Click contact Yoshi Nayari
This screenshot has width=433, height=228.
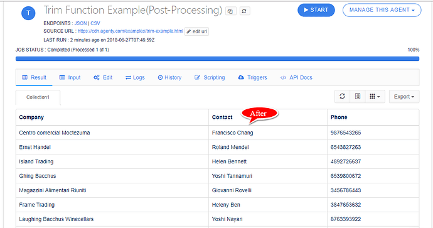(227, 219)
